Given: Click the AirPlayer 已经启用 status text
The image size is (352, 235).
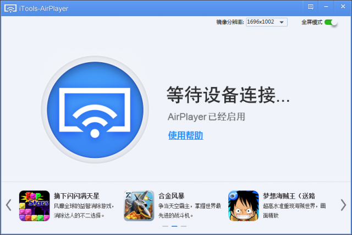Looking at the screenshot, I should (206, 117).
